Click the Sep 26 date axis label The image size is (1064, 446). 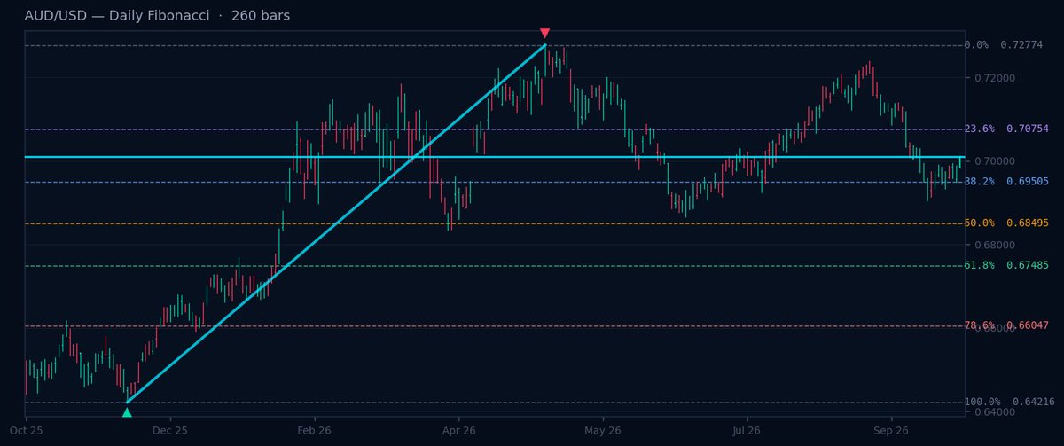pyautogui.click(x=891, y=431)
